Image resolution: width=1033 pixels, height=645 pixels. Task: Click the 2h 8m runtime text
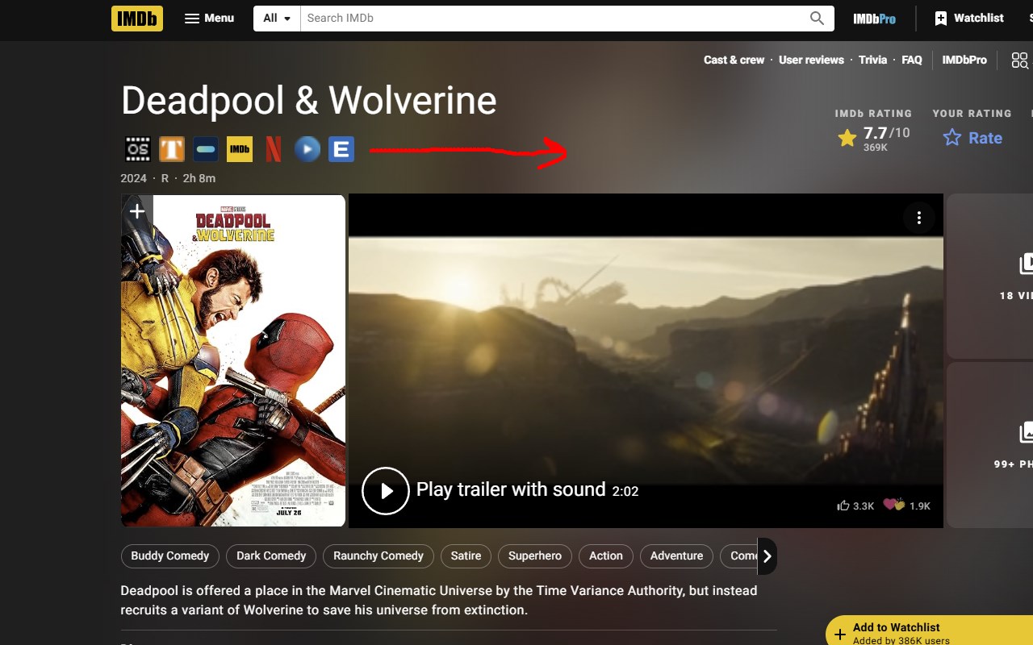click(x=199, y=178)
